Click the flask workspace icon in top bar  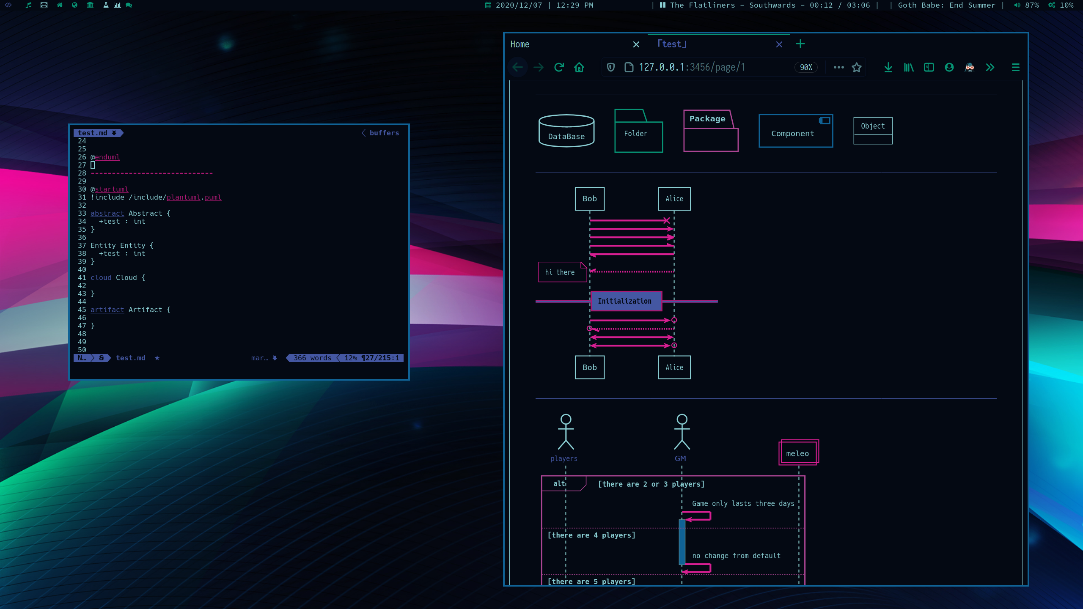106,5
